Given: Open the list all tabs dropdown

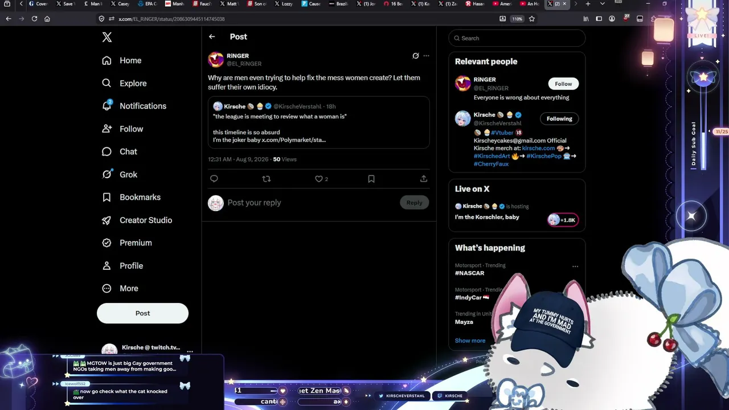Looking at the screenshot, I should click(603, 4).
